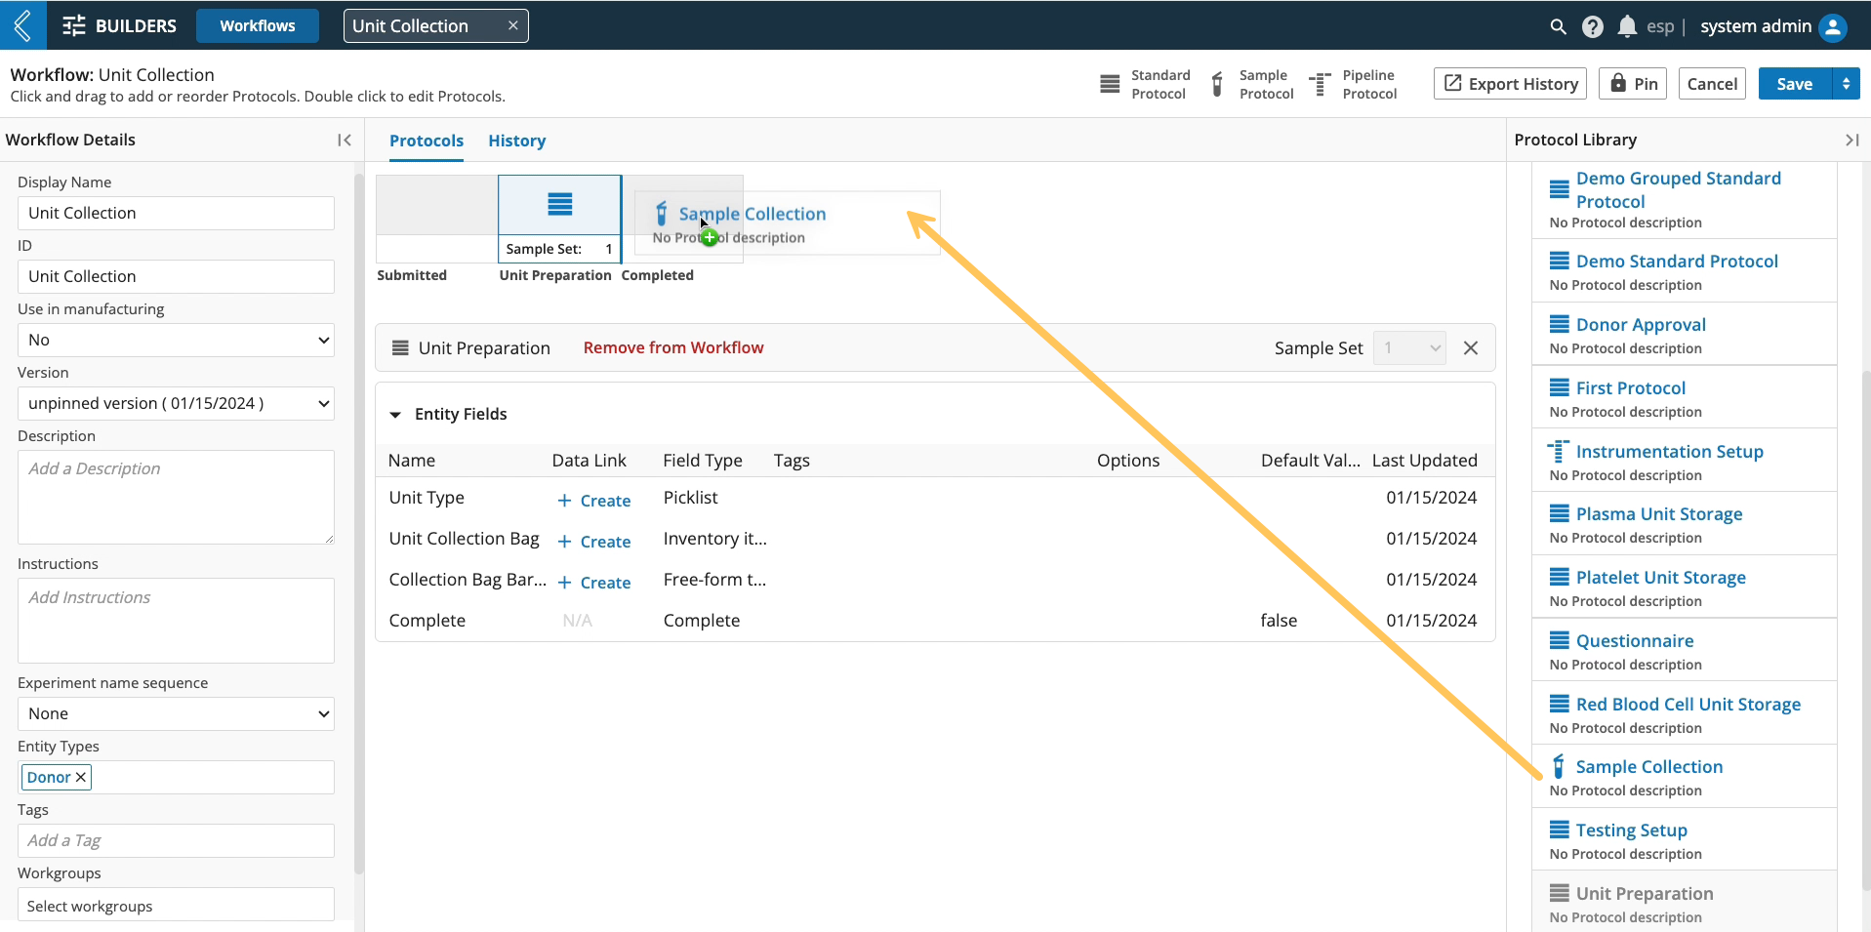Open the Version dropdown
This screenshot has width=1871, height=932.
click(x=176, y=403)
